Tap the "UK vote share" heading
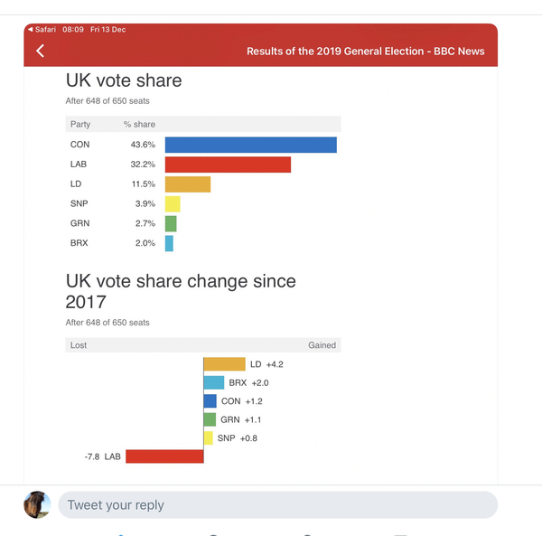 point(124,80)
